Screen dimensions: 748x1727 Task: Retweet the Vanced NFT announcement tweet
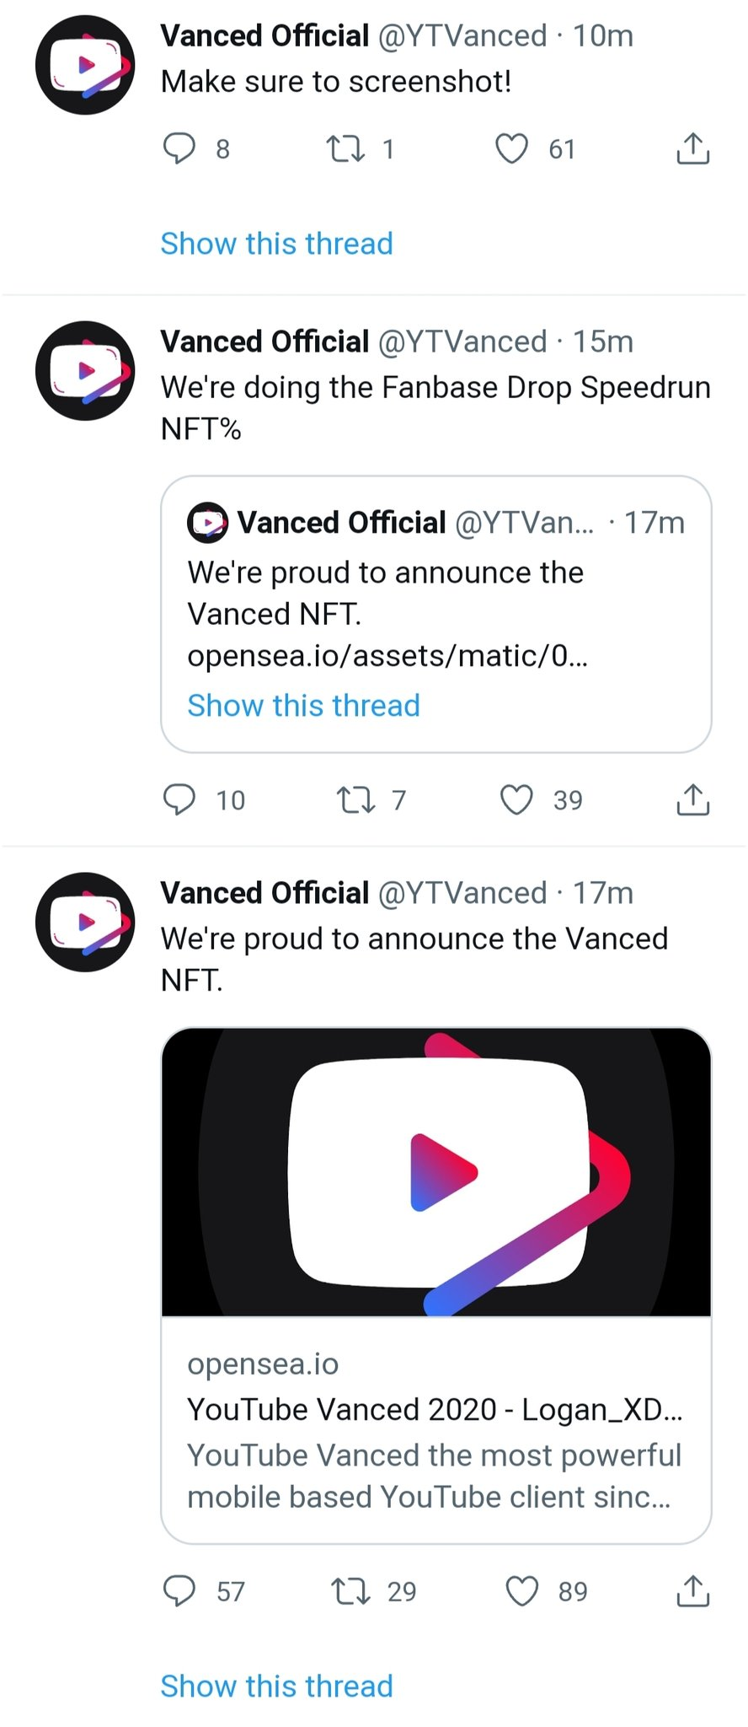coord(350,1590)
